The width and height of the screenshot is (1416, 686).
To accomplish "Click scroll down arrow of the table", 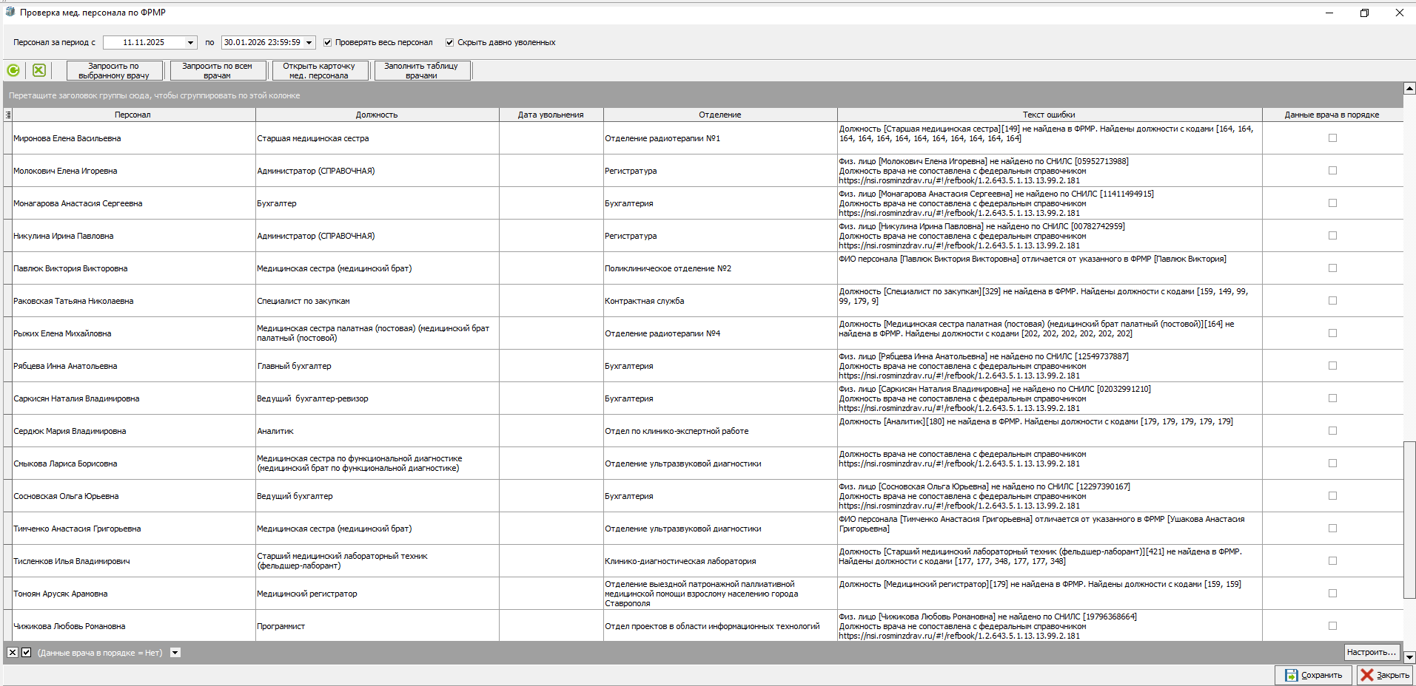I will (x=1409, y=656).
